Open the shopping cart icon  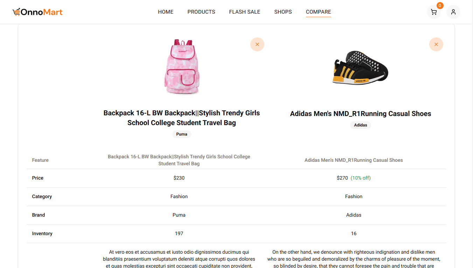(433, 12)
